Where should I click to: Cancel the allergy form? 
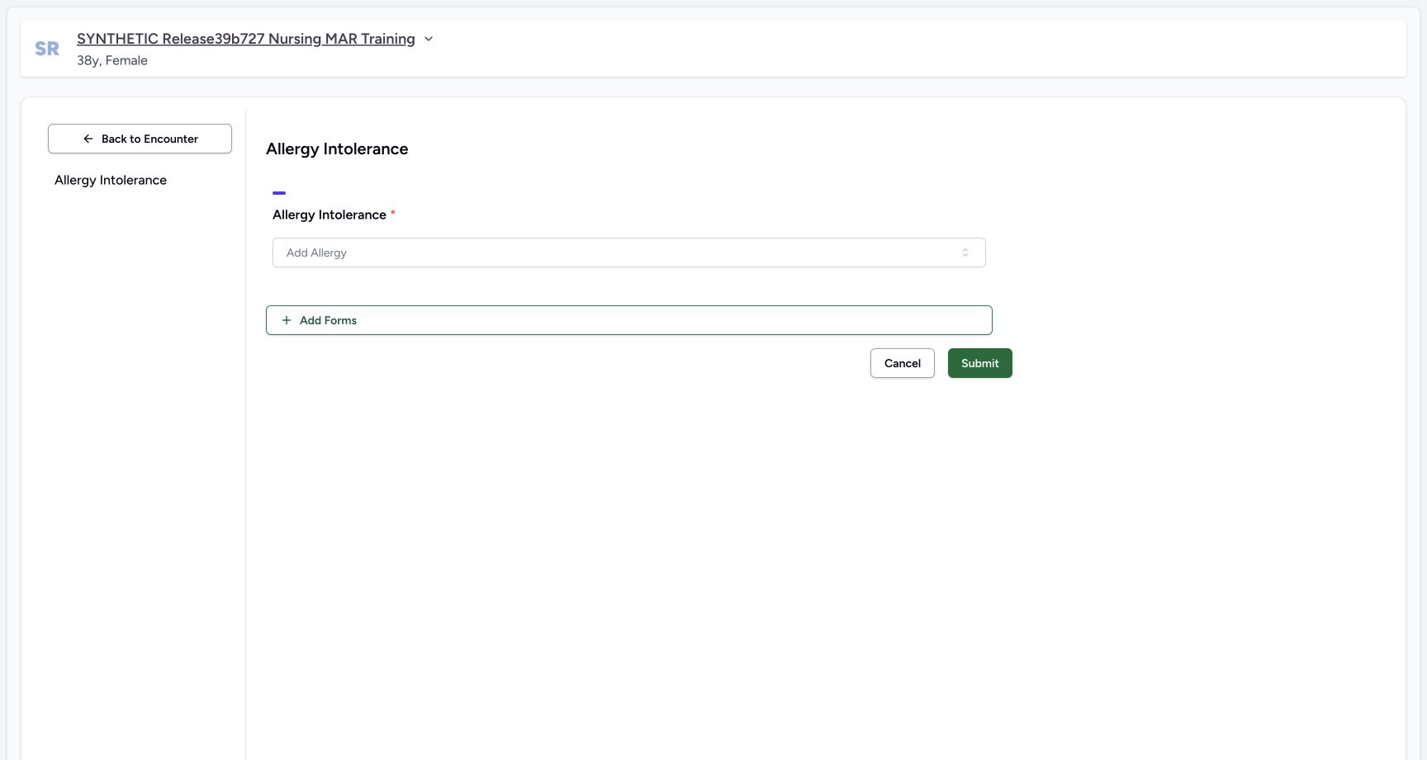[903, 363]
